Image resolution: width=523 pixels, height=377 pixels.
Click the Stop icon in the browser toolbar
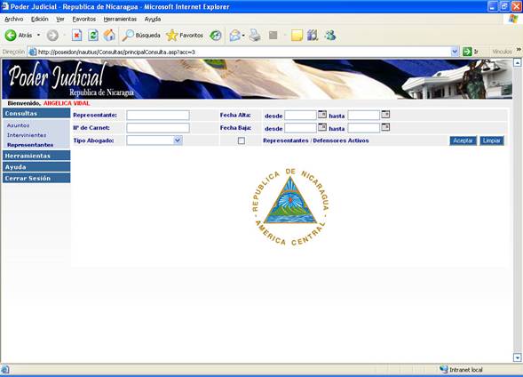click(x=76, y=35)
